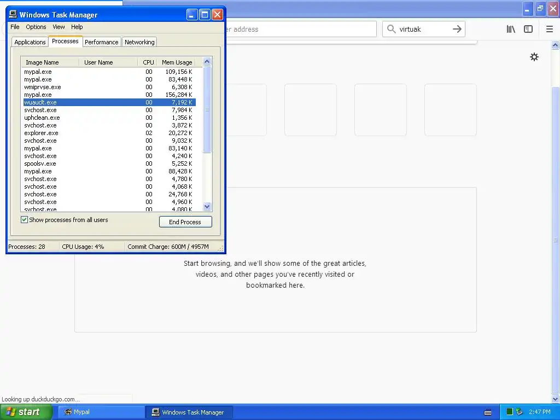Click the CPU Usage status bar entry

92,247
